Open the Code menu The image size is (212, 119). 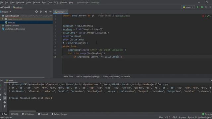(28, 2)
